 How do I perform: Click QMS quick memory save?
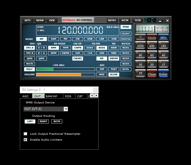(29, 58)
